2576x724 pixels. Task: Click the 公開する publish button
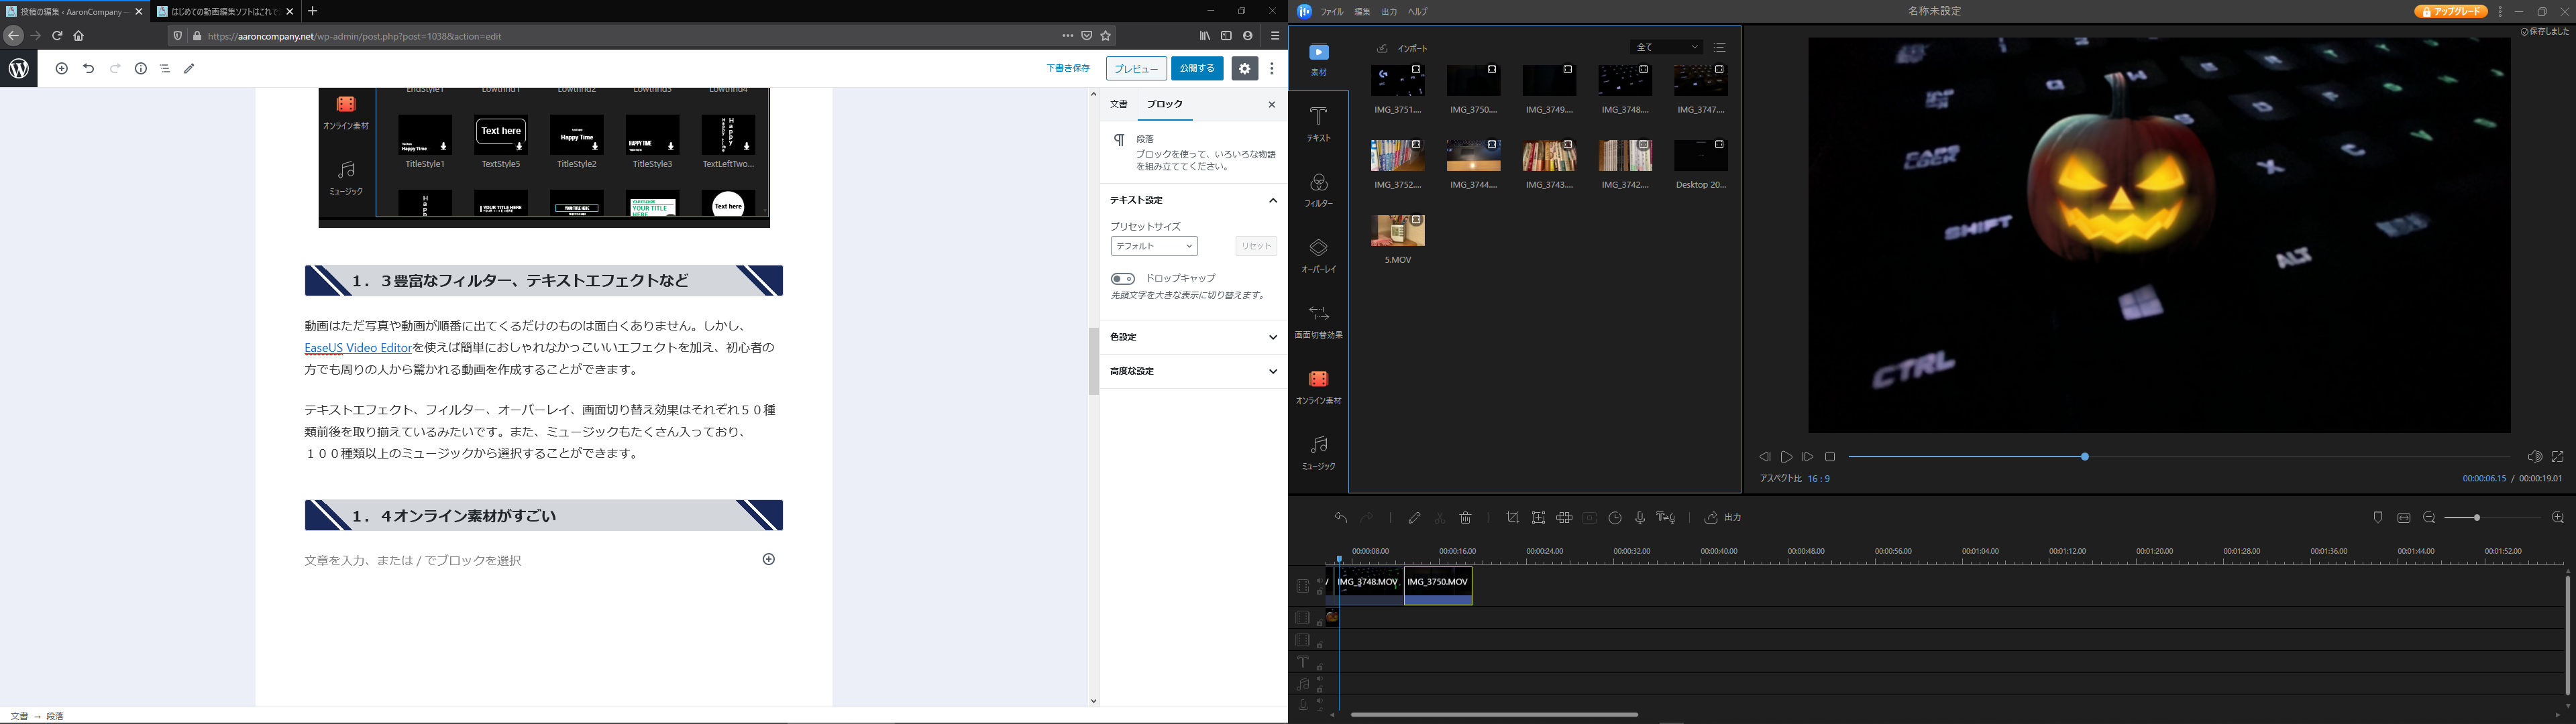(1197, 68)
